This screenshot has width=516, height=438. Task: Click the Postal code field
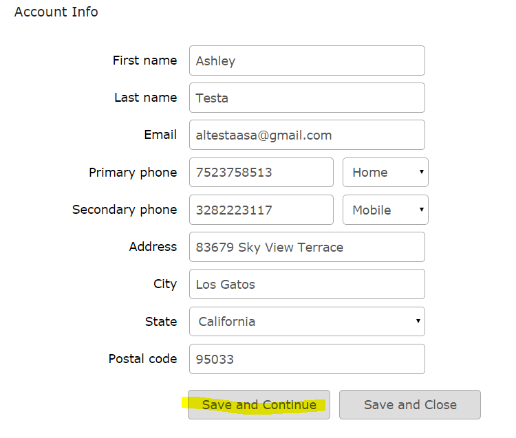pyautogui.click(x=307, y=359)
